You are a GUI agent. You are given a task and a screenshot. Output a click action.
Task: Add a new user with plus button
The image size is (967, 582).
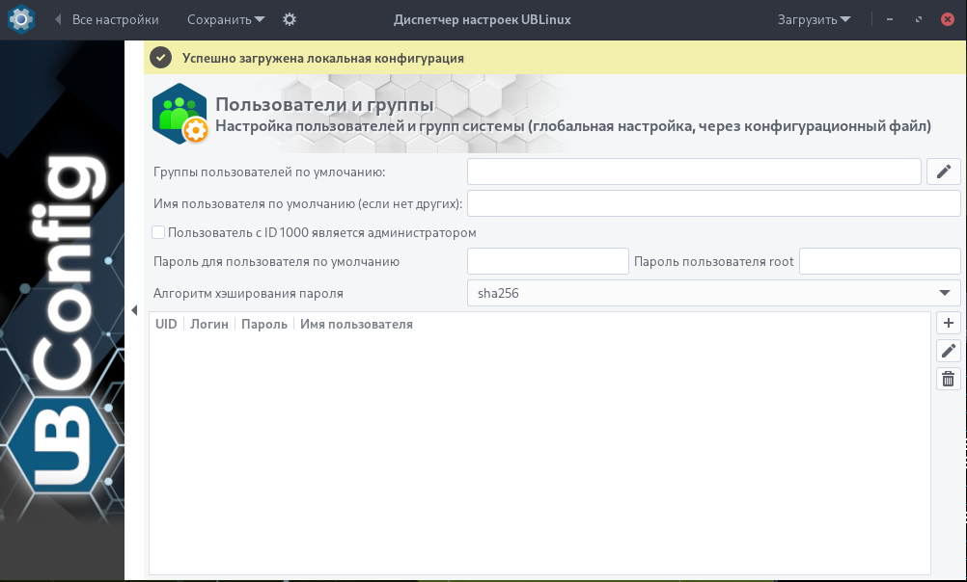coord(948,324)
